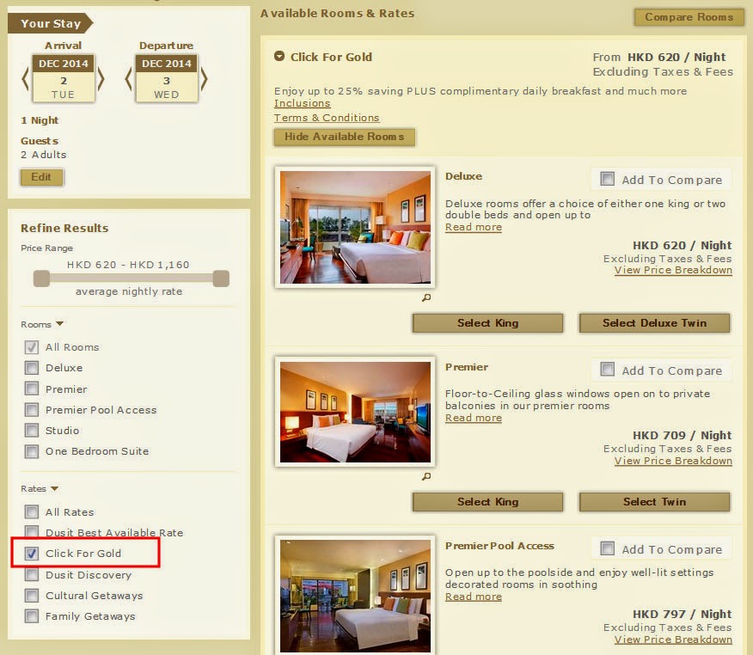Click the departure date previous arrow

coord(128,79)
